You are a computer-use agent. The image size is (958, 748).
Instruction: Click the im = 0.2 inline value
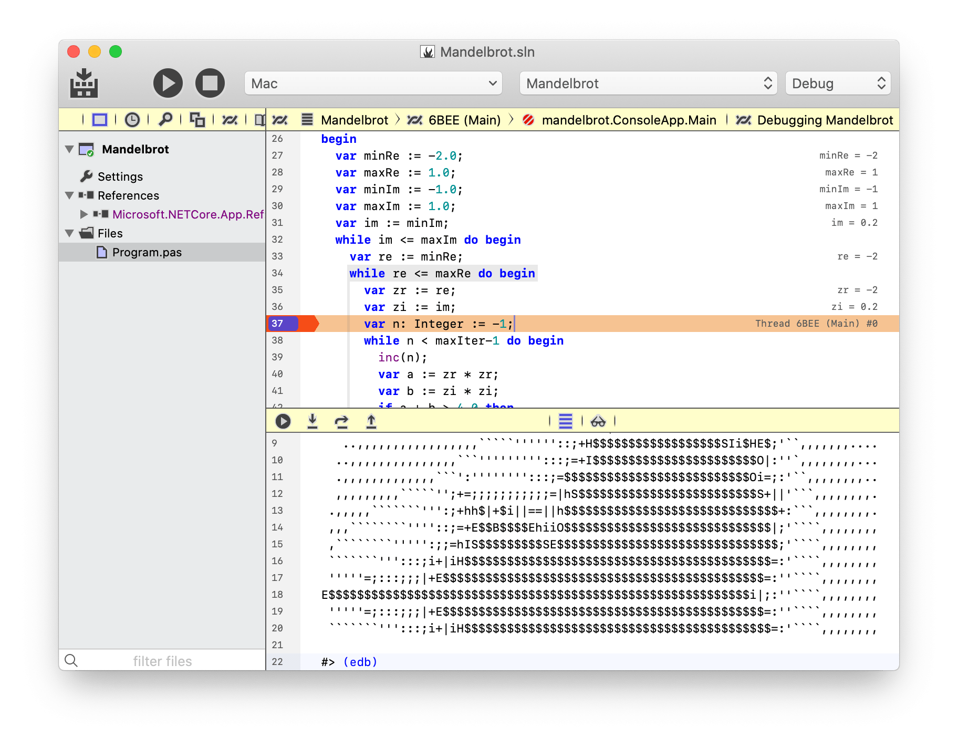pos(854,223)
